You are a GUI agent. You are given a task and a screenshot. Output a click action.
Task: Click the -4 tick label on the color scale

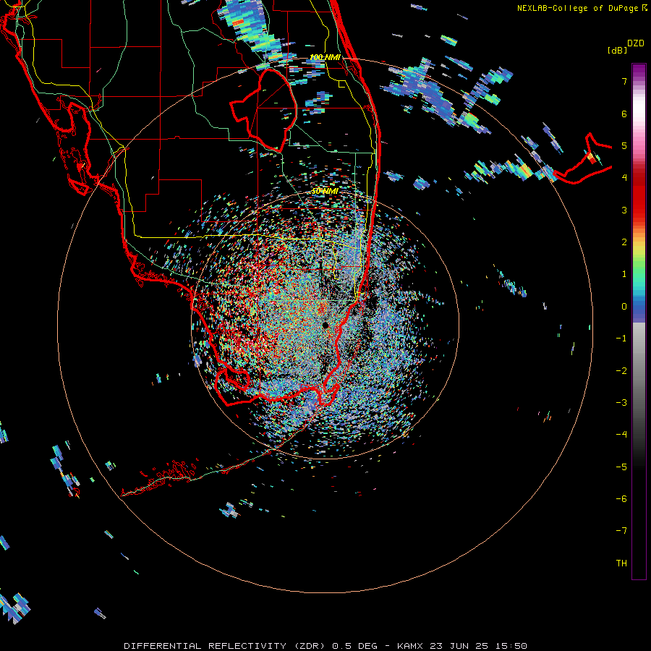(x=621, y=435)
